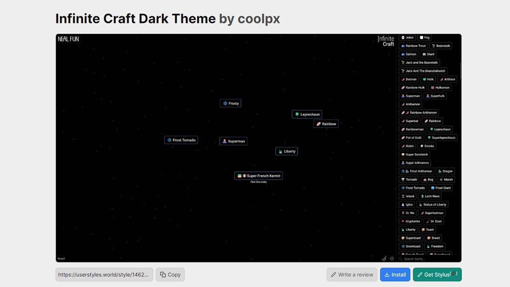
Task: Pick the Frost Tornado canvas element
Action: point(181,140)
